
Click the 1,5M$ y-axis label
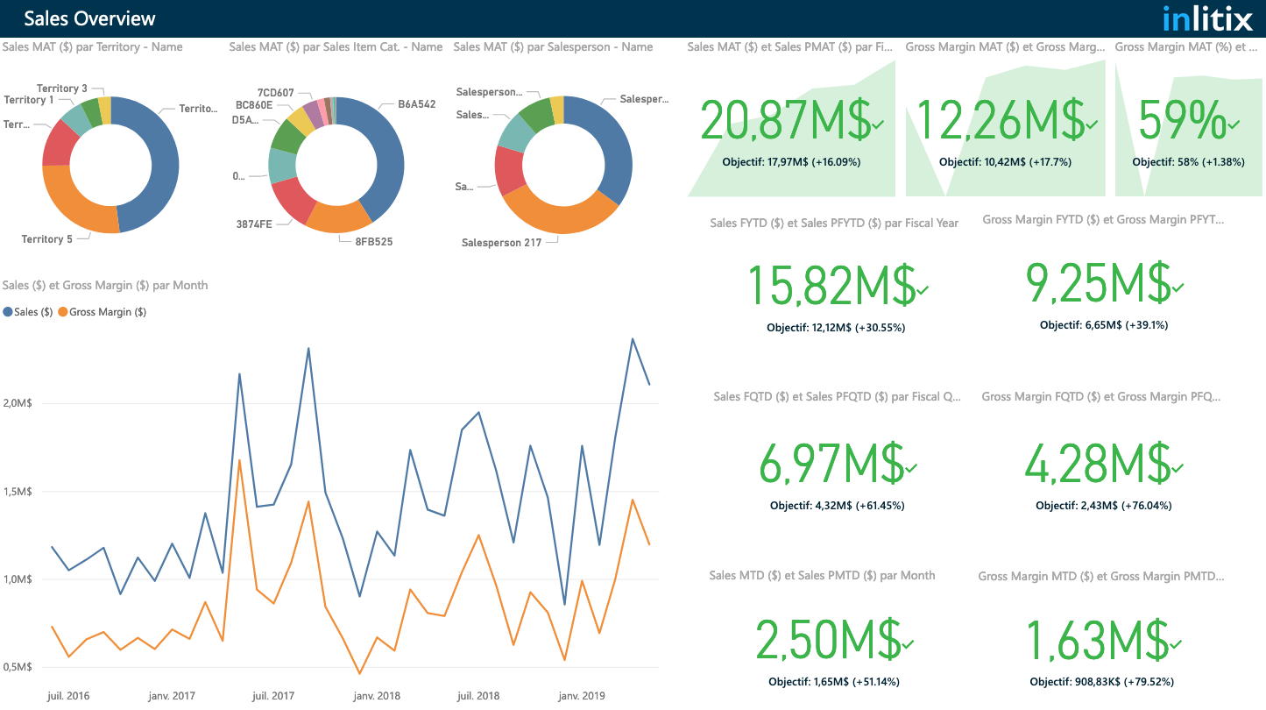(x=18, y=492)
